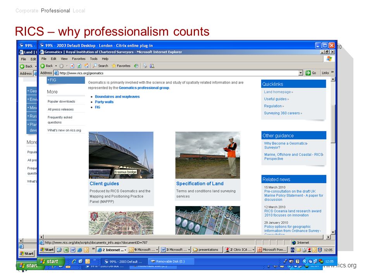Open 15 March 2010 Marine Policy news
This screenshot has width=372, height=279.
(x=293, y=195)
